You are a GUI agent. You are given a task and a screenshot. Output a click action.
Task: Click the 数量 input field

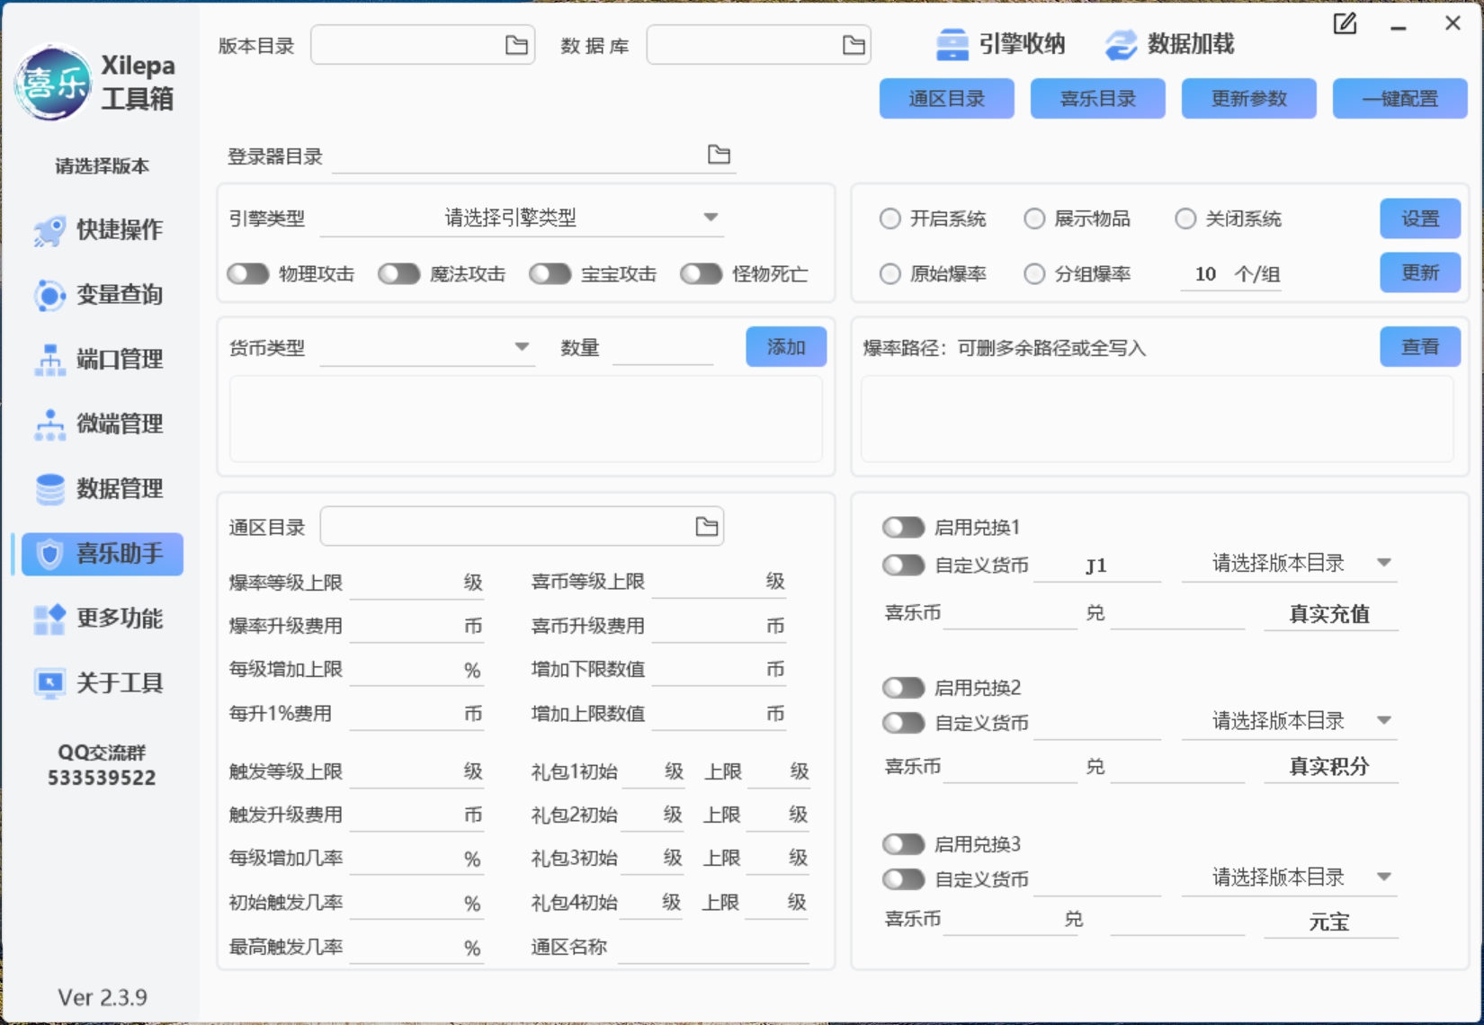pos(663,348)
